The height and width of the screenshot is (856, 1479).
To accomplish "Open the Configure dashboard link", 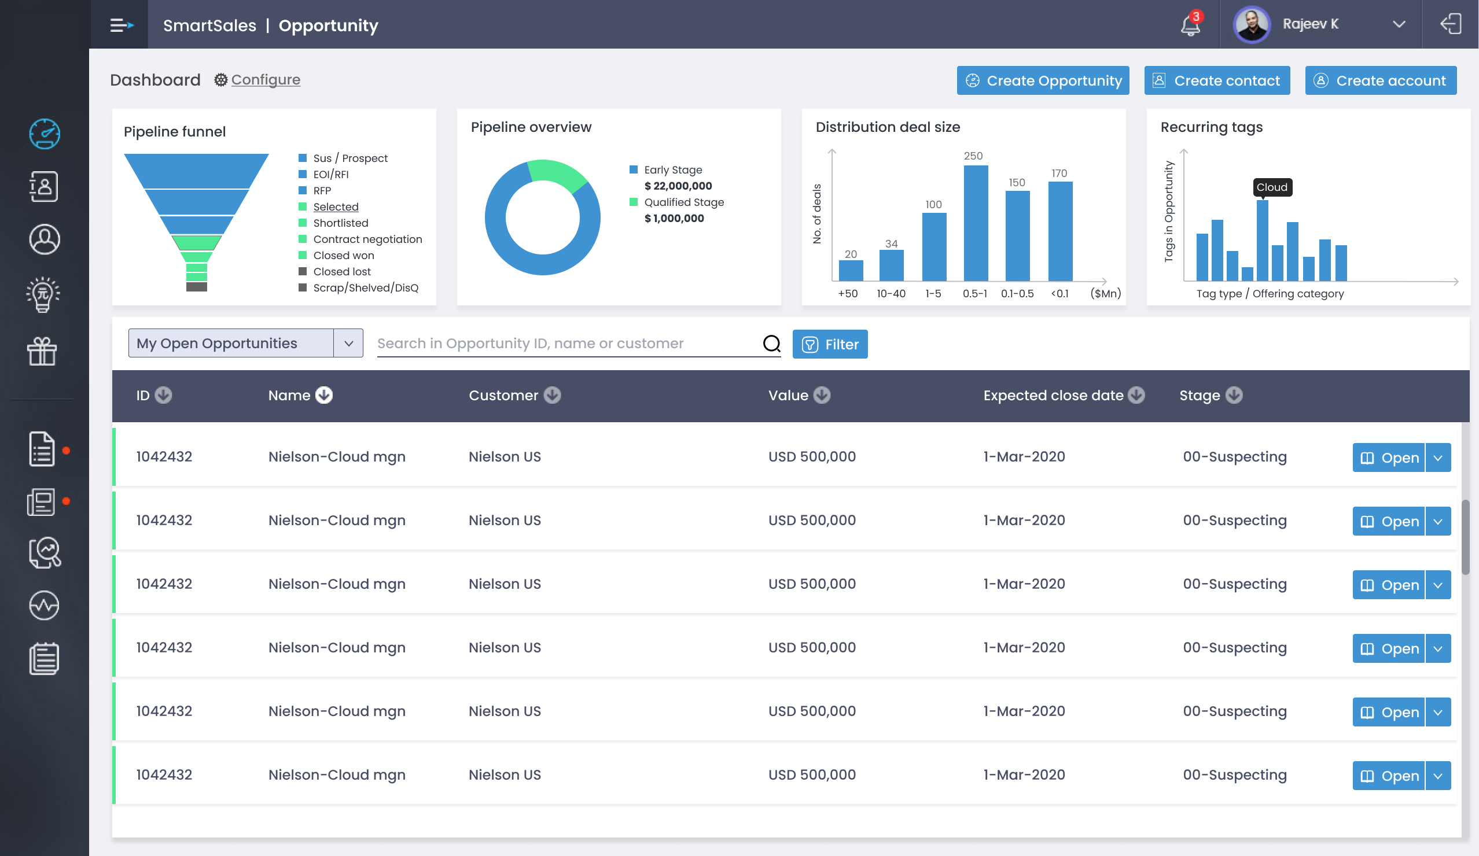I will point(265,79).
